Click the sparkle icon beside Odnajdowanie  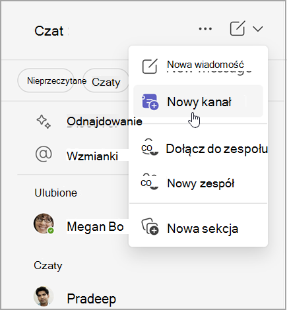pos(44,121)
